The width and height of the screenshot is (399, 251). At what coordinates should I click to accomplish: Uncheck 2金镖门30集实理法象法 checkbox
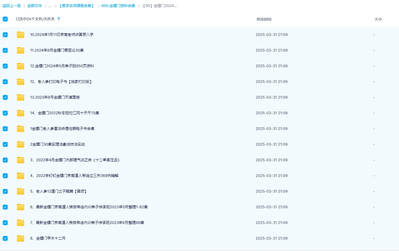click(x=5, y=144)
